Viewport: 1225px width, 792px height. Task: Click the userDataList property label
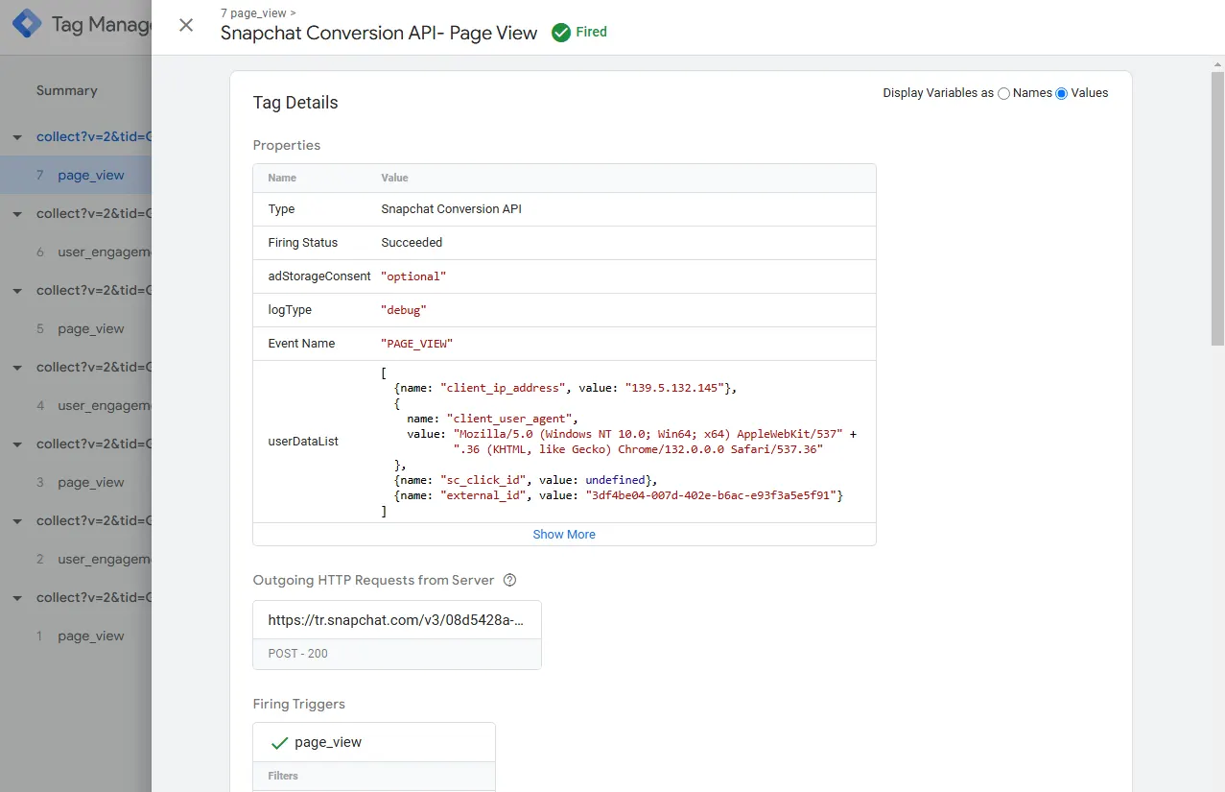coord(303,442)
